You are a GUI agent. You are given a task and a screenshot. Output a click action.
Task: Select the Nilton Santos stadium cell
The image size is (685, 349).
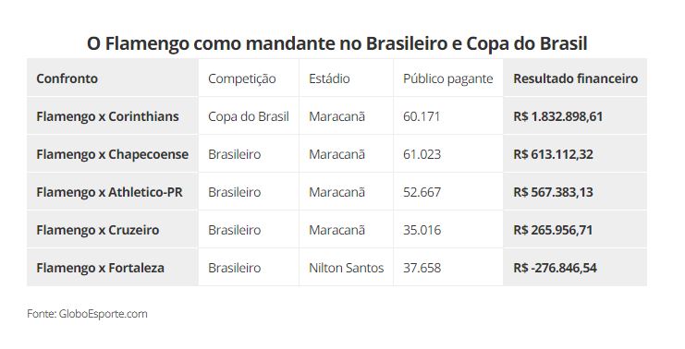coord(346,268)
